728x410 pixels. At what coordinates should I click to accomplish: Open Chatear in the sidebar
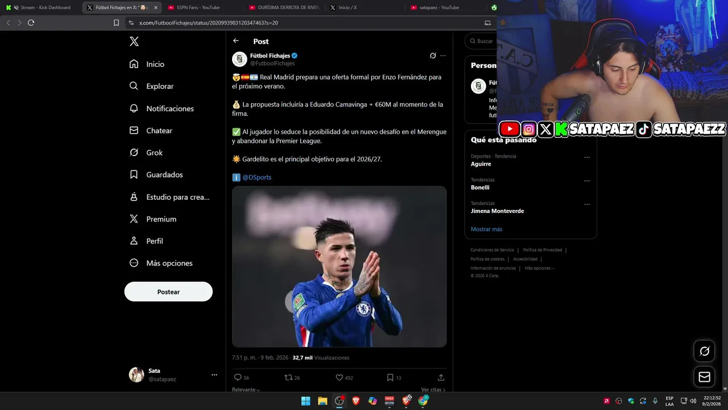[151, 130]
